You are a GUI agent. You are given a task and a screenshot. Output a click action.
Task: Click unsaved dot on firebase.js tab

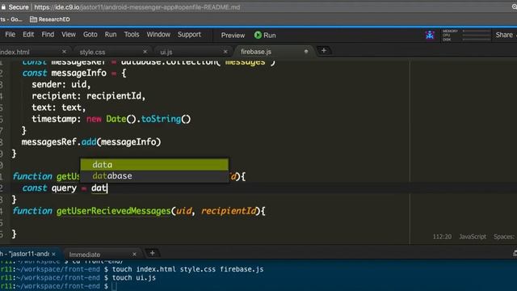[x=306, y=52]
